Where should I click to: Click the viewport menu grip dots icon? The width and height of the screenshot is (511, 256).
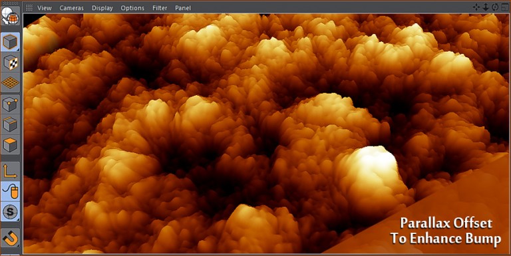(29, 7)
